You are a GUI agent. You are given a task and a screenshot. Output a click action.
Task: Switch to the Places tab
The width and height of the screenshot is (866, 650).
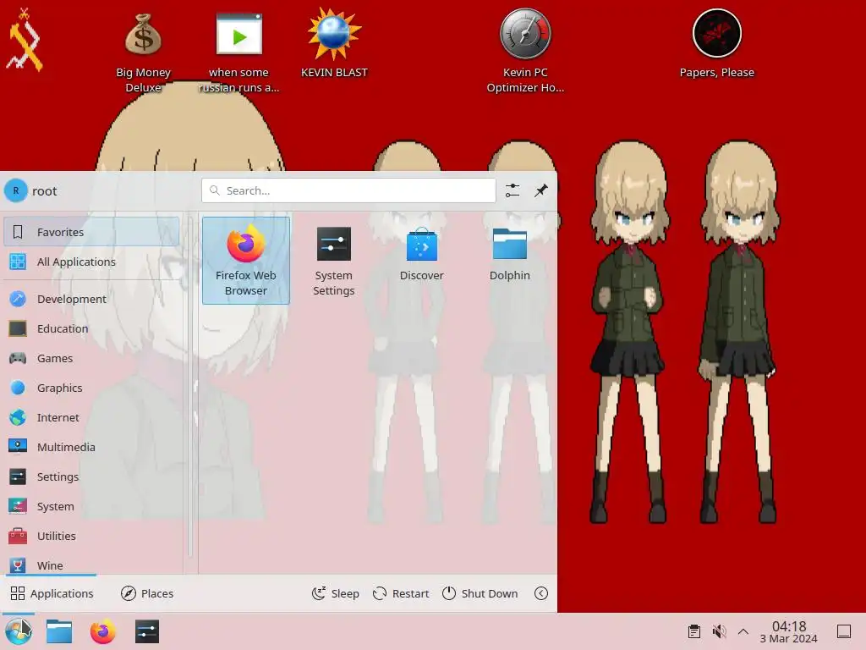147,593
